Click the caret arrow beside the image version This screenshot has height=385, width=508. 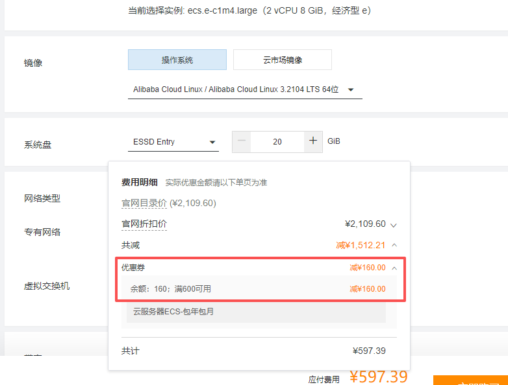tap(351, 89)
